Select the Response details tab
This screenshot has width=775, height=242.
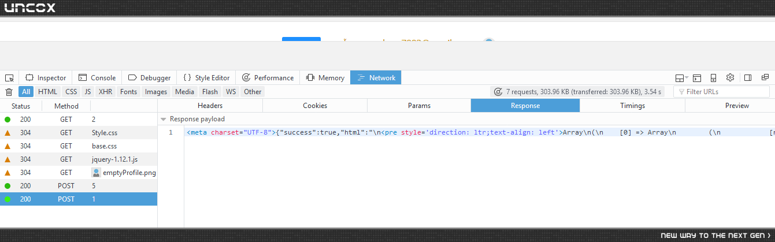525,106
